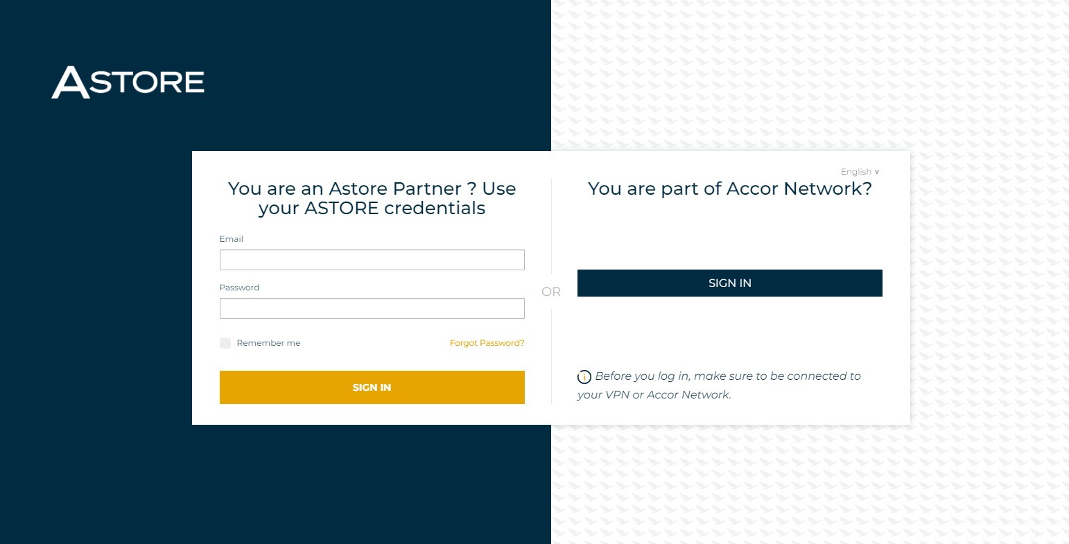Click the Email label above the field
The image size is (1069, 544).
coord(232,239)
